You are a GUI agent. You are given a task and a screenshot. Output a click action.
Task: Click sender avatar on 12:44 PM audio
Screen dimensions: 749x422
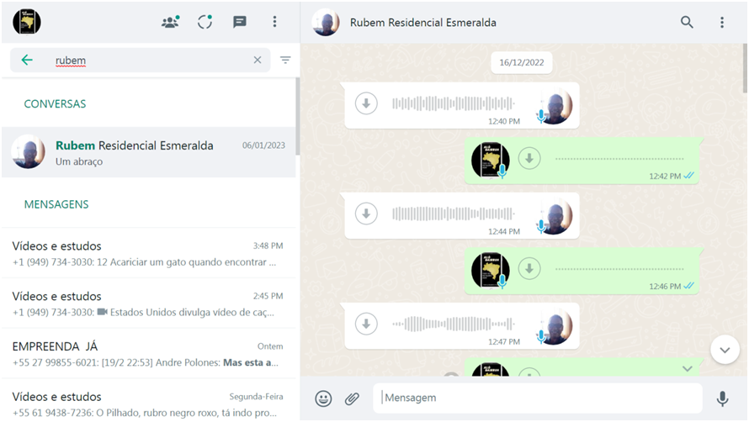555,216
